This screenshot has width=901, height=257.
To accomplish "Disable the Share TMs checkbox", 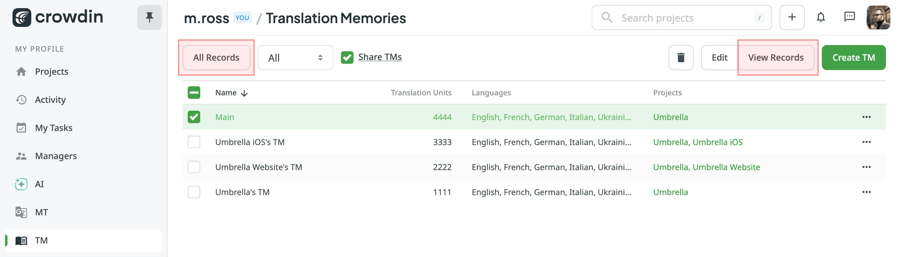I will pyautogui.click(x=347, y=57).
